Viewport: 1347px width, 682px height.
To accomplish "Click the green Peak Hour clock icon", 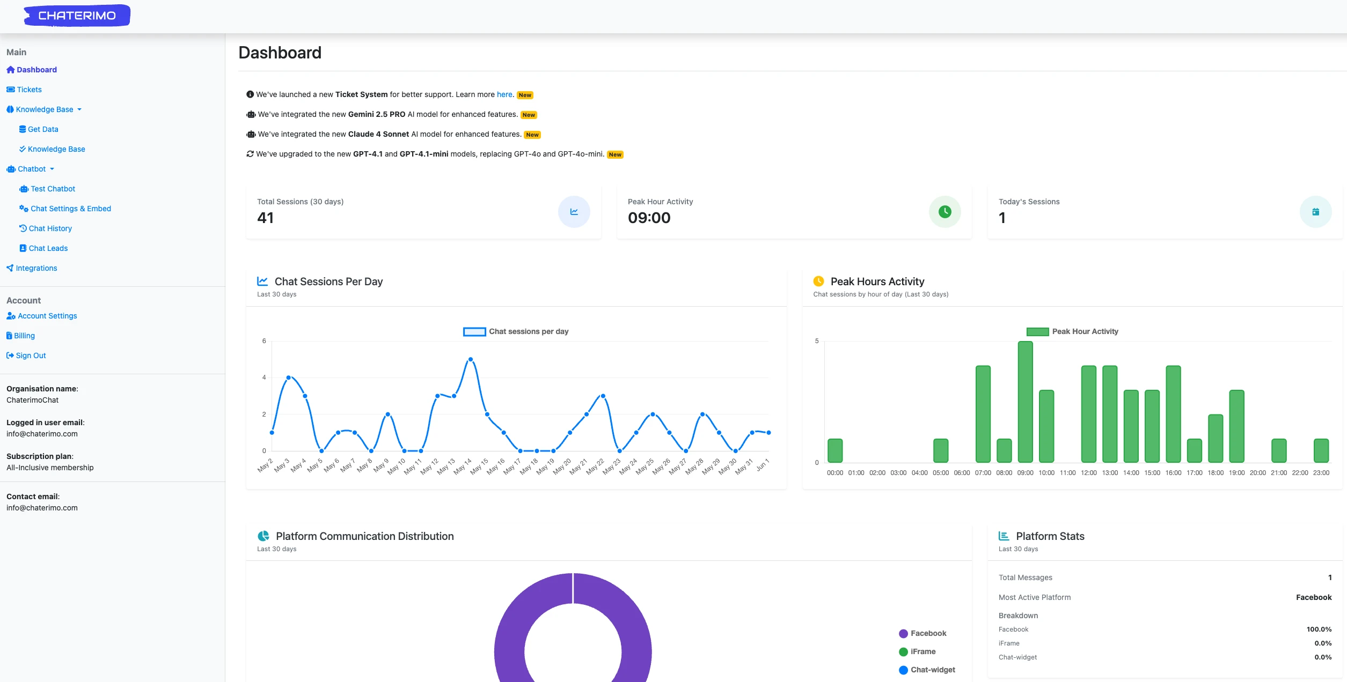I will (945, 212).
